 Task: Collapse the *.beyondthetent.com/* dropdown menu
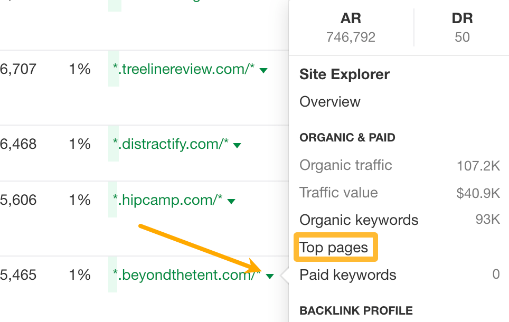270,275
